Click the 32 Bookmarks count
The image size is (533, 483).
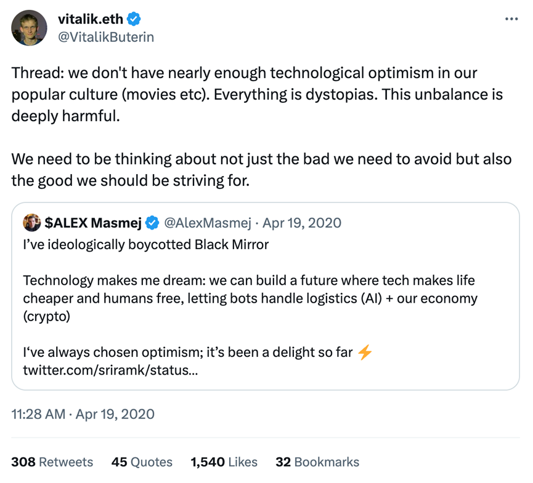click(317, 462)
